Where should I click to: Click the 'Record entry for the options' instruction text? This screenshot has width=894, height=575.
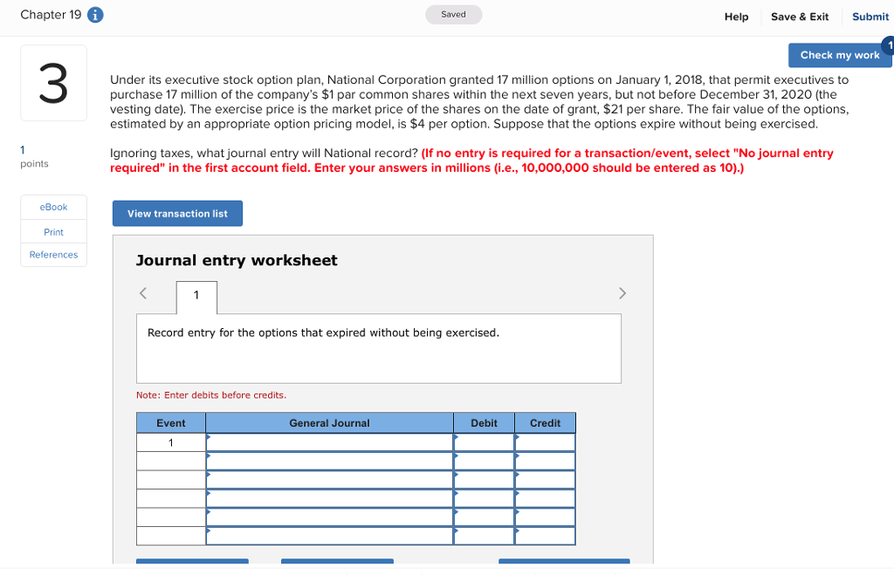click(323, 332)
